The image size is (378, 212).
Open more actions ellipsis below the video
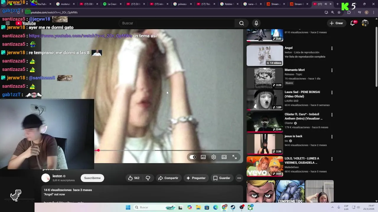tap(239, 178)
